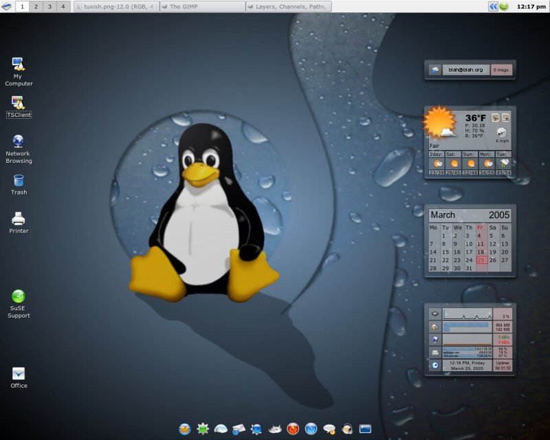
Task: Click the memory usage bar
Action: [467, 327]
